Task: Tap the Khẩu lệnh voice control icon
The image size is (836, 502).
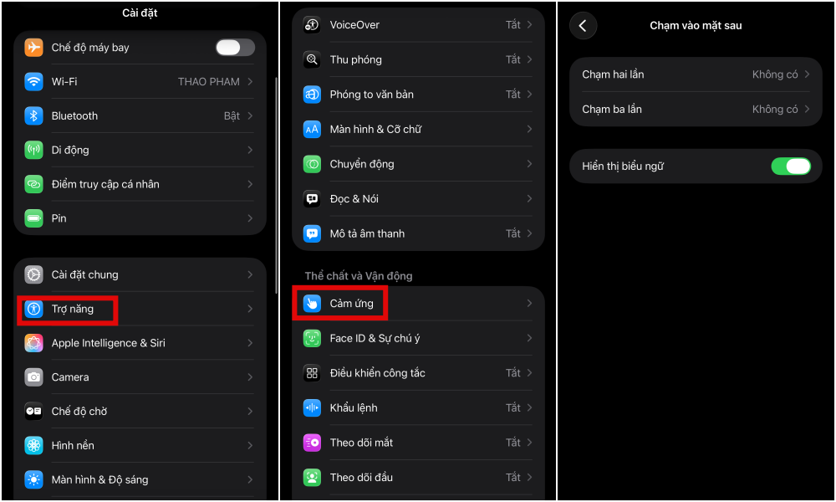Action: (x=312, y=408)
